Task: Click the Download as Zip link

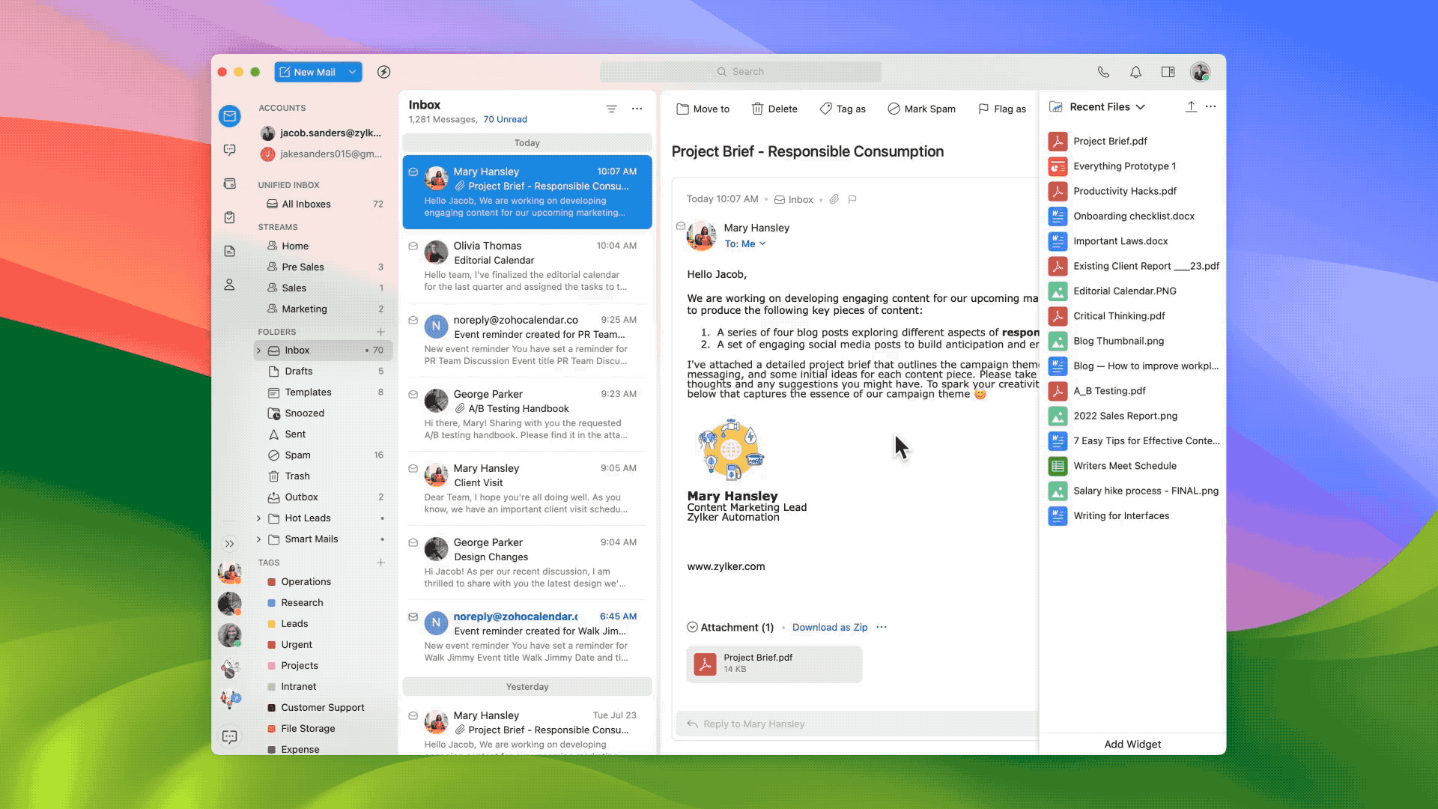Action: 829,627
